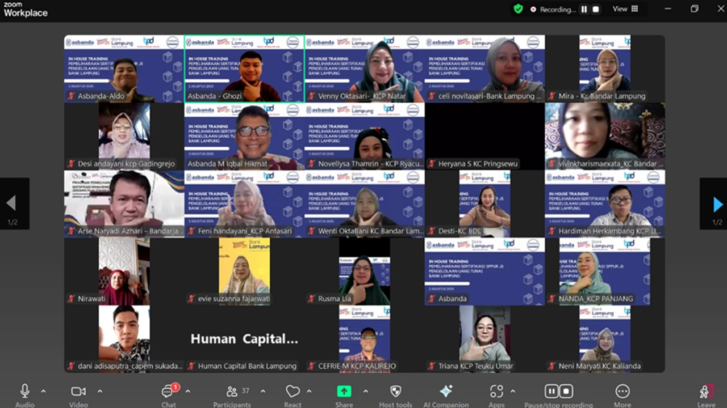Click Pause/stop recording in toolbar
Screen dimensions: 727x408
pos(558,392)
